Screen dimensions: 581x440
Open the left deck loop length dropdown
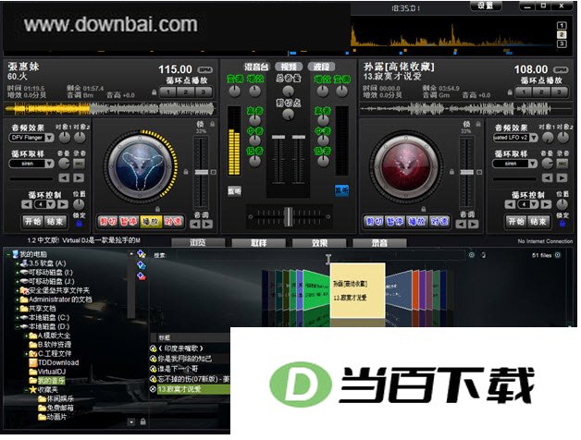point(51,204)
